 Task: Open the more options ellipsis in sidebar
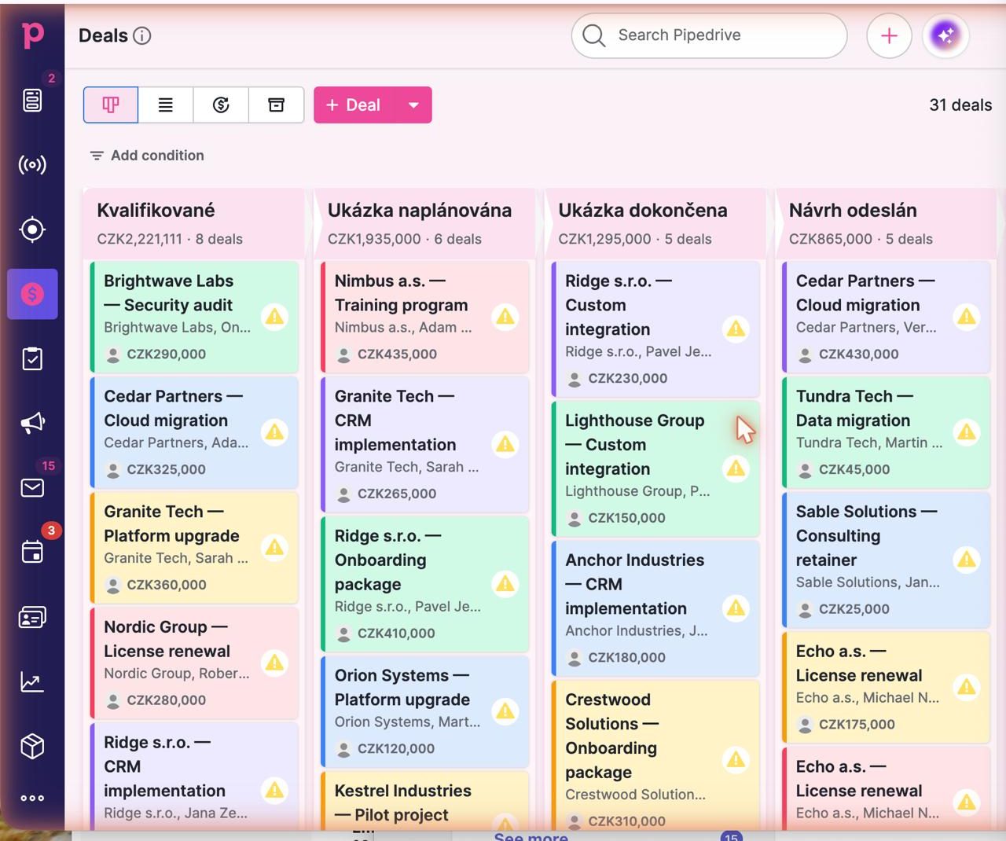32,798
